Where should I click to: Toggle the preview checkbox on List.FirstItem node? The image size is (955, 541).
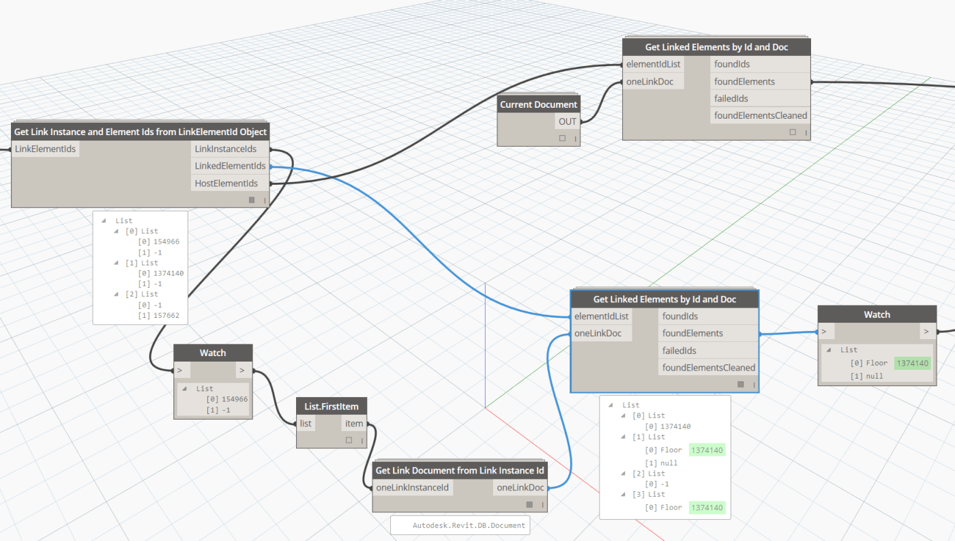click(x=349, y=440)
